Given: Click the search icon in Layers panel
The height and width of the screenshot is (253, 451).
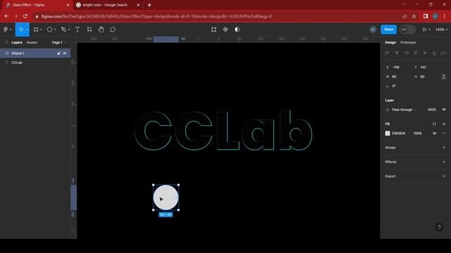Looking at the screenshot, I should [x=6, y=42].
